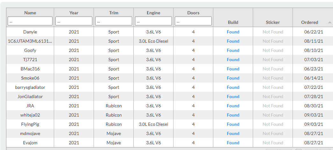The height and width of the screenshot is (150, 333).
Task: Sort table by Sticker header
Action: 273,22
